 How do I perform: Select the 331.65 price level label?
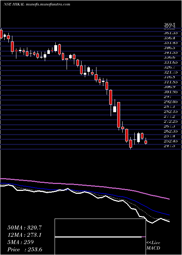(171, 62)
